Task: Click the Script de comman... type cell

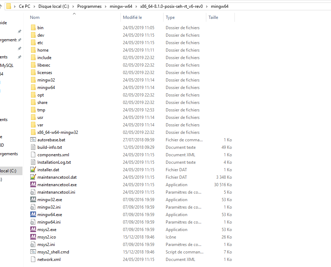Action: tap(185, 252)
